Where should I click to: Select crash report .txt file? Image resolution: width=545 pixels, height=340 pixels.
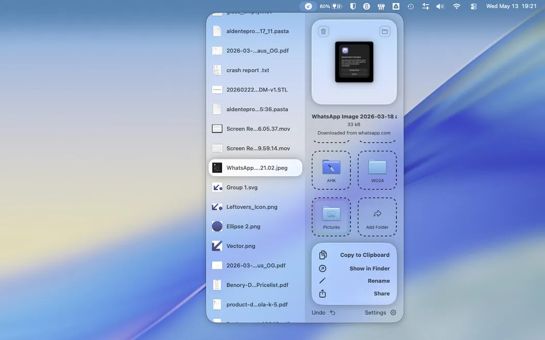255,70
